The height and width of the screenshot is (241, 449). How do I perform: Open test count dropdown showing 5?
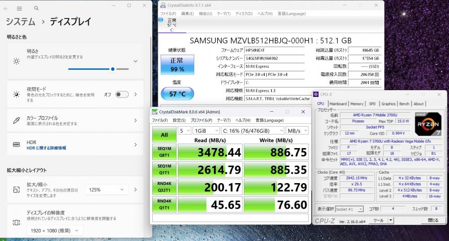coord(185,131)
